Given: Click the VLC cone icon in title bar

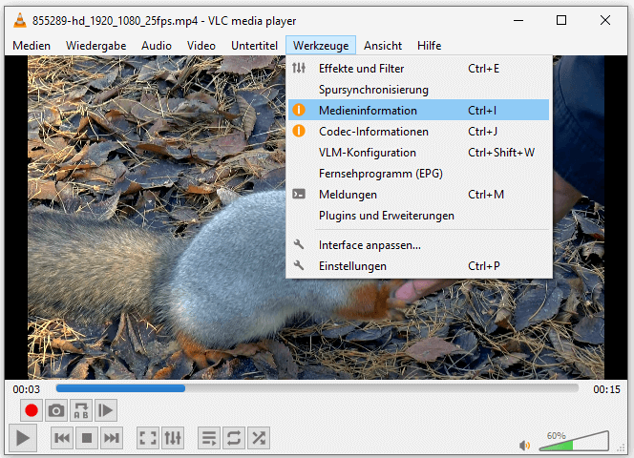Looking at the screenshot, I should 19,20.
